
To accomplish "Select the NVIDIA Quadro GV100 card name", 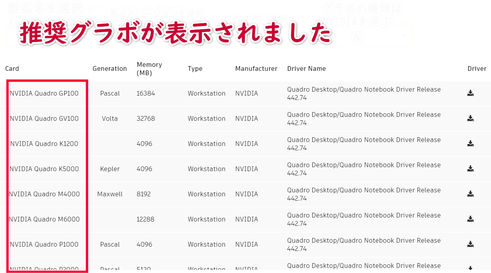I will tap(44, 118).
